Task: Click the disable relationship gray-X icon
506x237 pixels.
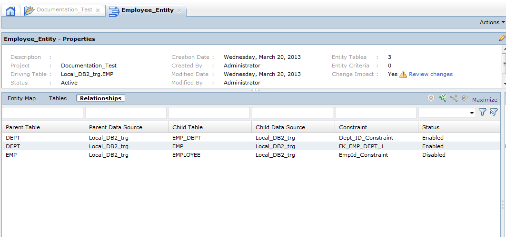Action: point(454,98)
